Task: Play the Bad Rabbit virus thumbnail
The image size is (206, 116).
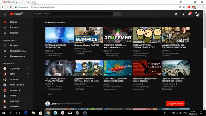Action: tap(147, 68)
